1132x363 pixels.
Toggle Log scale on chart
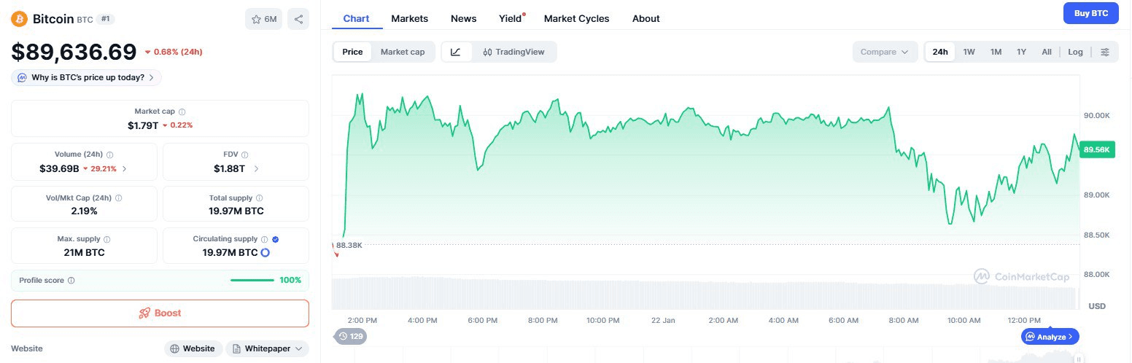pyautogui.click(x=1075, y=52)
